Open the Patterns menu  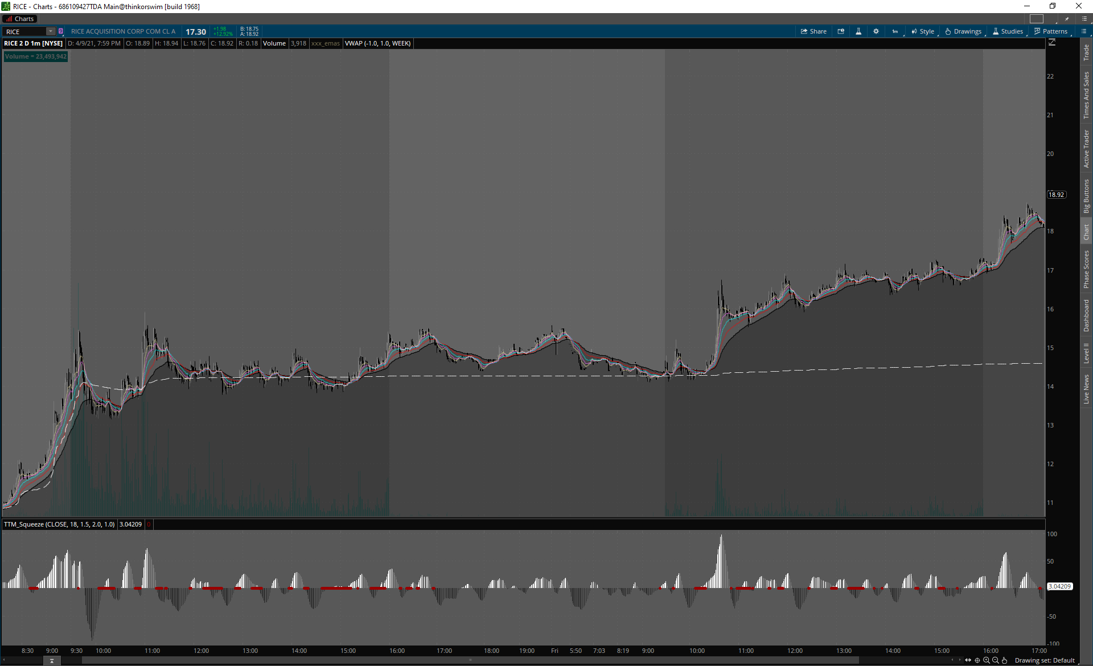(1051, 31)
